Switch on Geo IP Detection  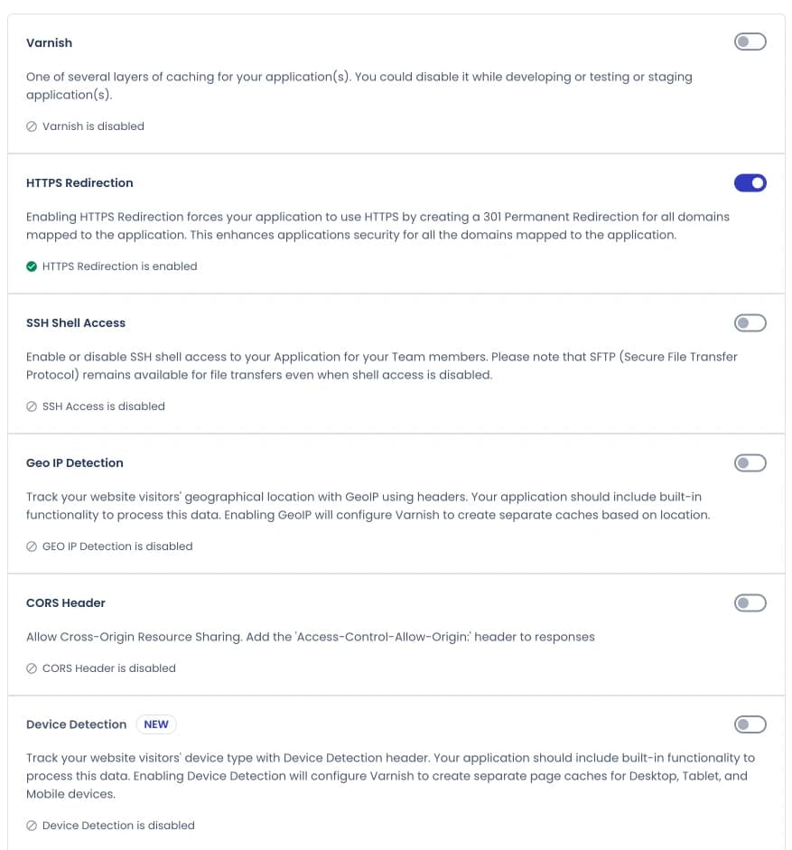tap(750, 463)
